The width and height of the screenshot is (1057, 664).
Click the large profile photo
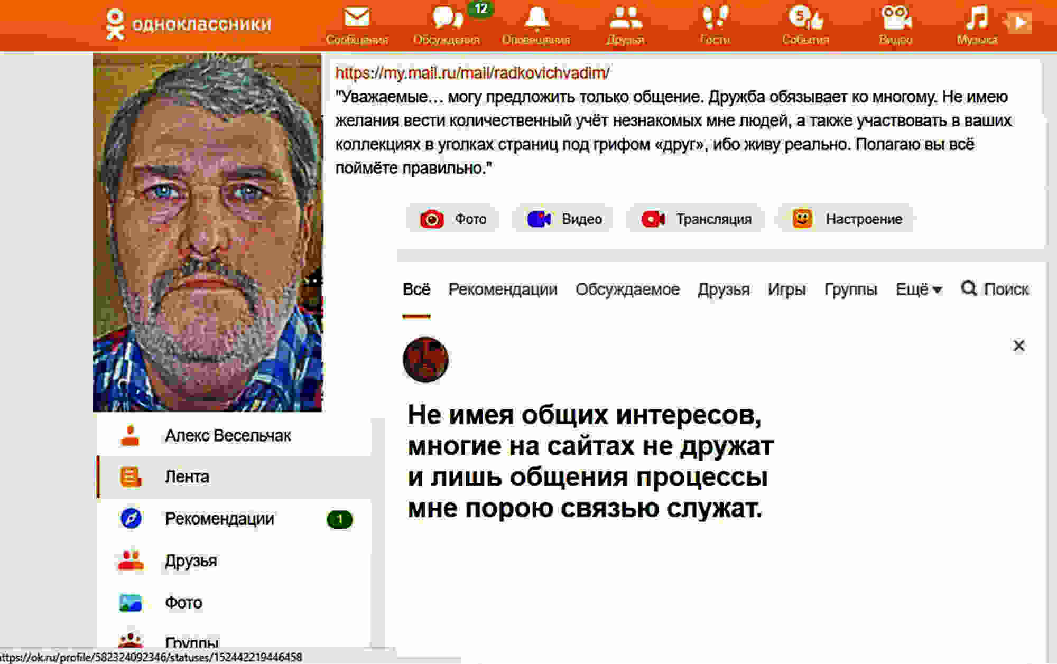(x=207, y=232)
